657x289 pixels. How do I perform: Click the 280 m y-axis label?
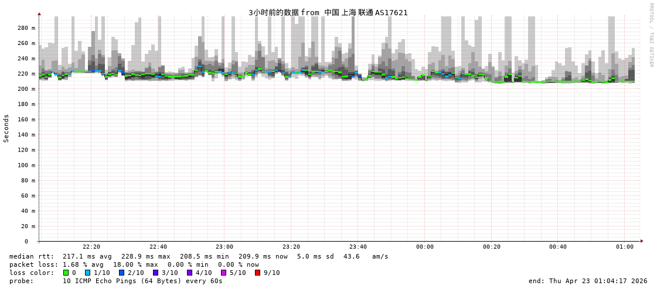[x=26, y=28]
